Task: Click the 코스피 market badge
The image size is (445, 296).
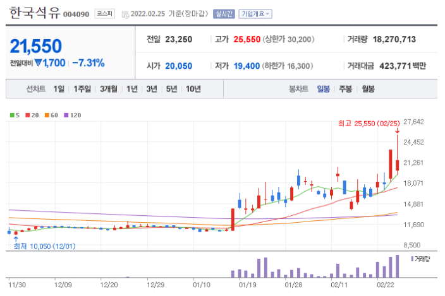Action: (105, 14)
